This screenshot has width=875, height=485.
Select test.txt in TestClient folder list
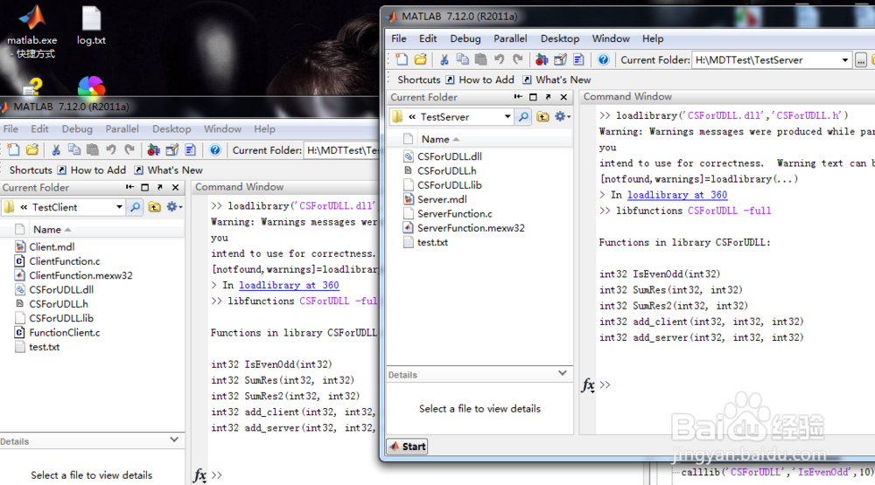(x=44, y=347)
